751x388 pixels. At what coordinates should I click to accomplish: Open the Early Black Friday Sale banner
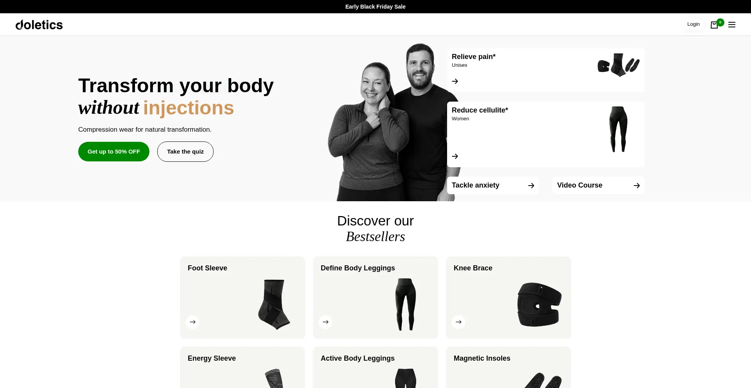375,7
